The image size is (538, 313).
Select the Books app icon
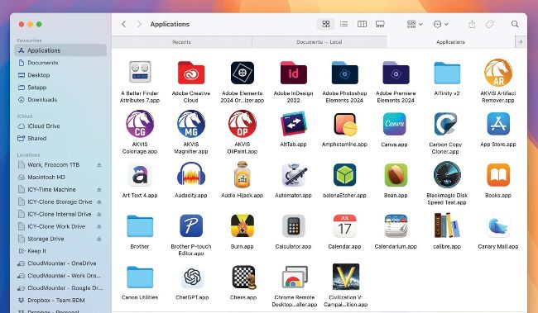pyautogui.click(x=498, y=174)
